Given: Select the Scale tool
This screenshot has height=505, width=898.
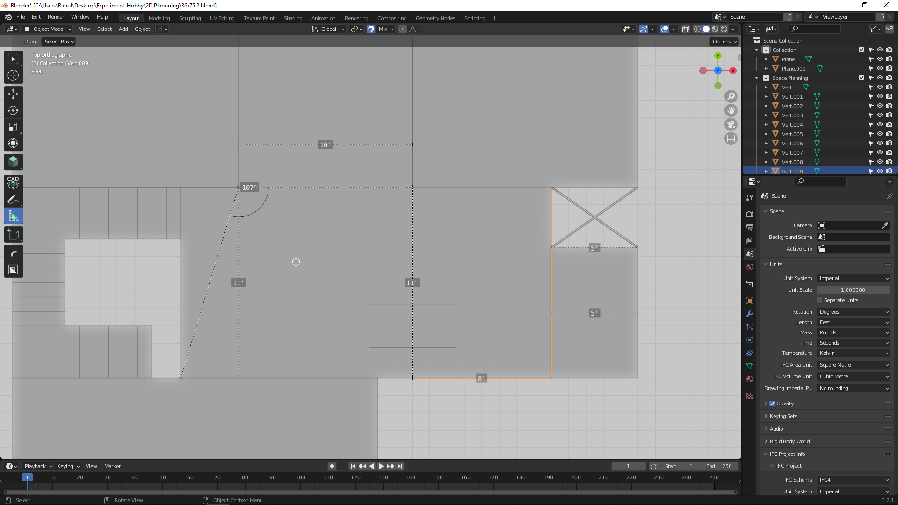Looking at the screenshot, I should 13,127.
